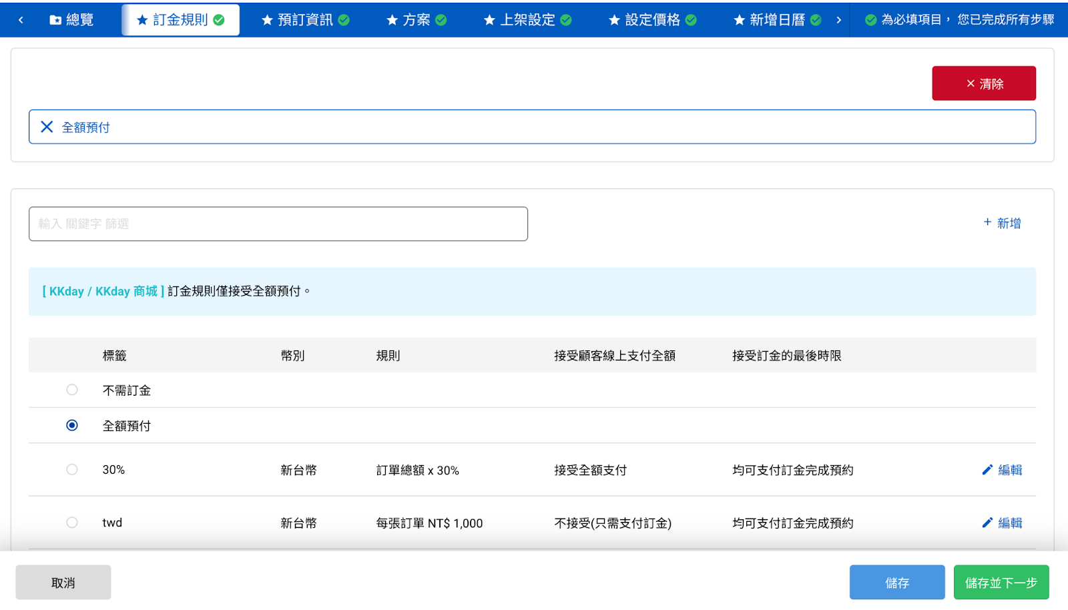Click the 標籤 column header
Screen dimensions: 1068x610
(x=115, y=356)
